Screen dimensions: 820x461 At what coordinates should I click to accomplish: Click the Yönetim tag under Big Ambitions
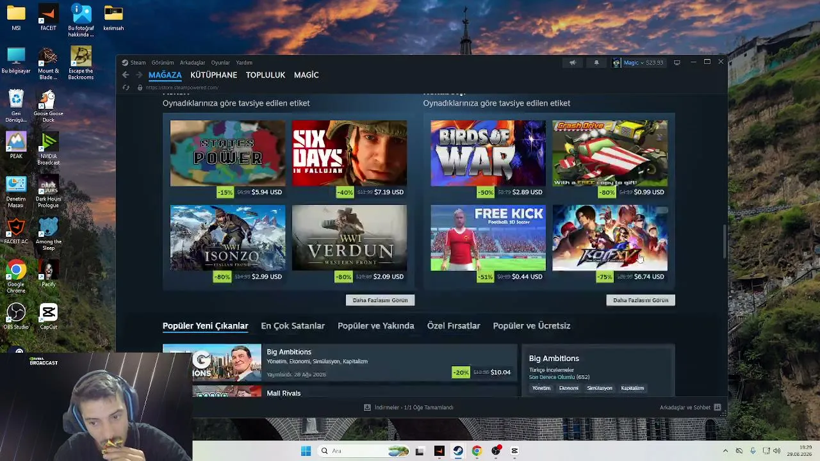tap(541, 388)
